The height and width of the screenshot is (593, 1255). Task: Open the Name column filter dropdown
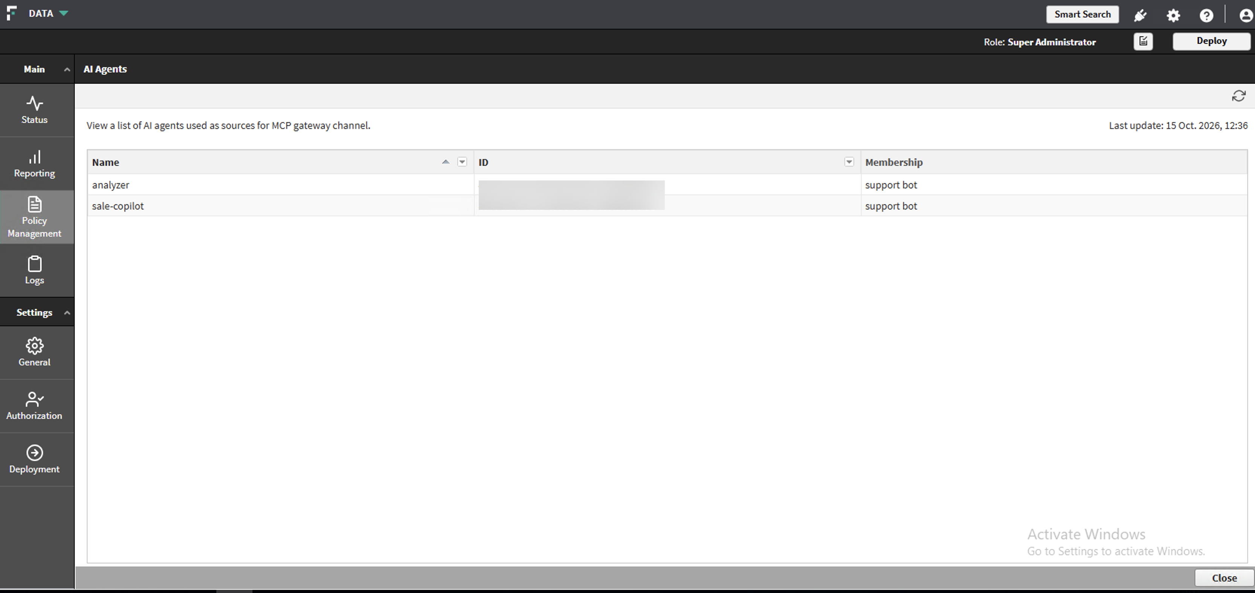462,162
